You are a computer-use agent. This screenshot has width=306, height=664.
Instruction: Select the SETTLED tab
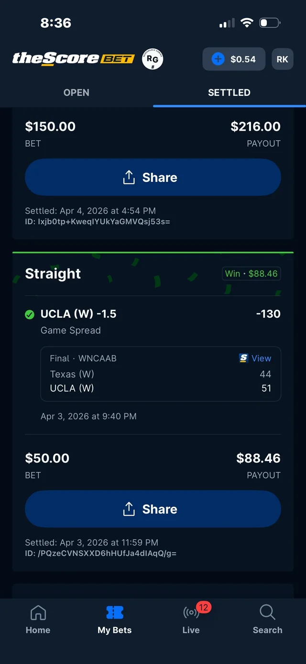[229, 92]
